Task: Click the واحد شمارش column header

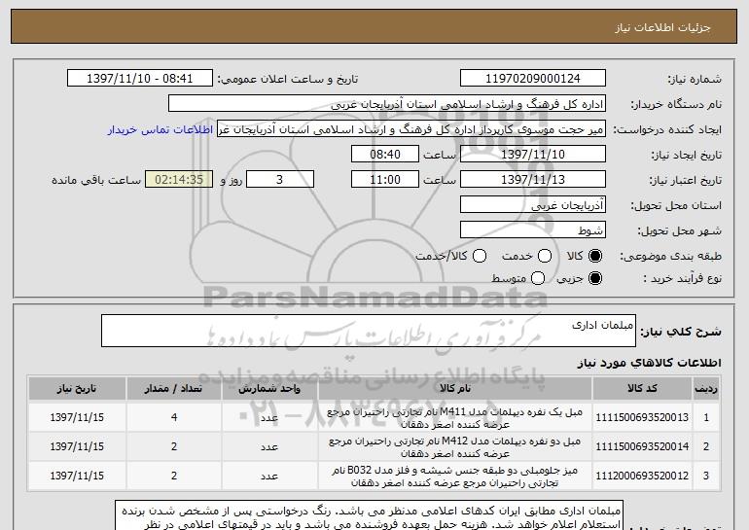Action: (269, 389)
